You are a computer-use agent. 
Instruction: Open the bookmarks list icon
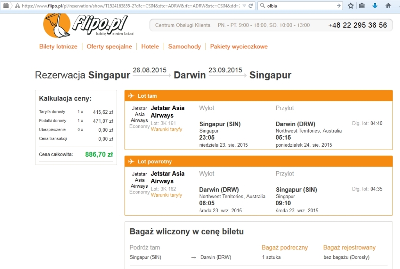tap(362, 5)
